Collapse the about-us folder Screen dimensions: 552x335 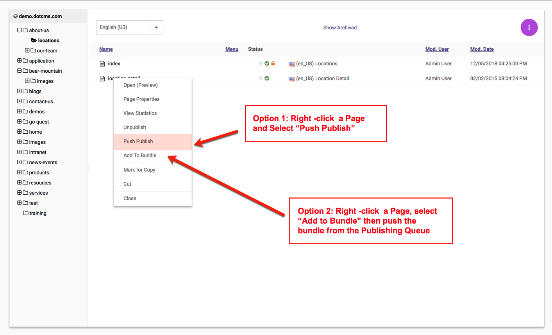tap(19, 30)
